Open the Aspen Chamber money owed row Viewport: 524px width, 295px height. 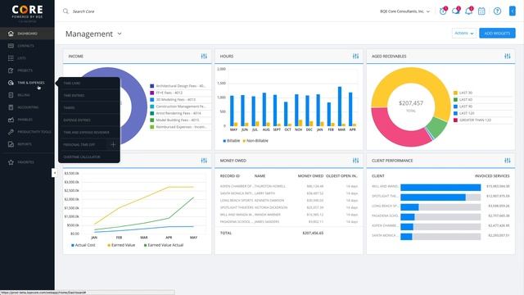(289, 186)
